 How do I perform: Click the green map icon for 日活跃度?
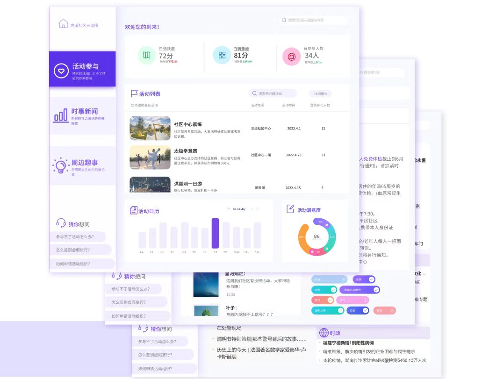(147, 55)
